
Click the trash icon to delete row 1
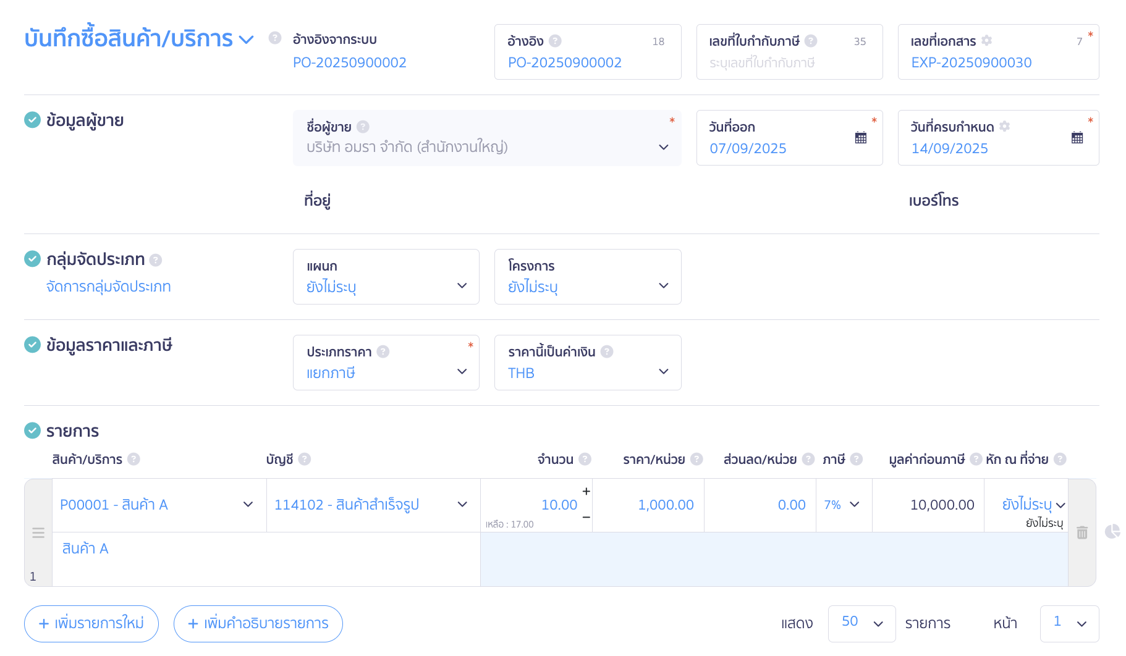pyautogui.click(x=1082, y=532)
